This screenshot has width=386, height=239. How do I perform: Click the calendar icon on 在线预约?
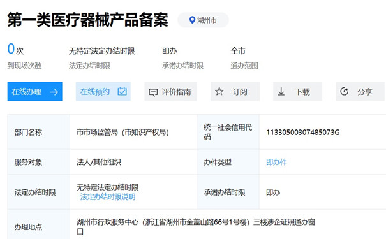click(x=122, y=92)
